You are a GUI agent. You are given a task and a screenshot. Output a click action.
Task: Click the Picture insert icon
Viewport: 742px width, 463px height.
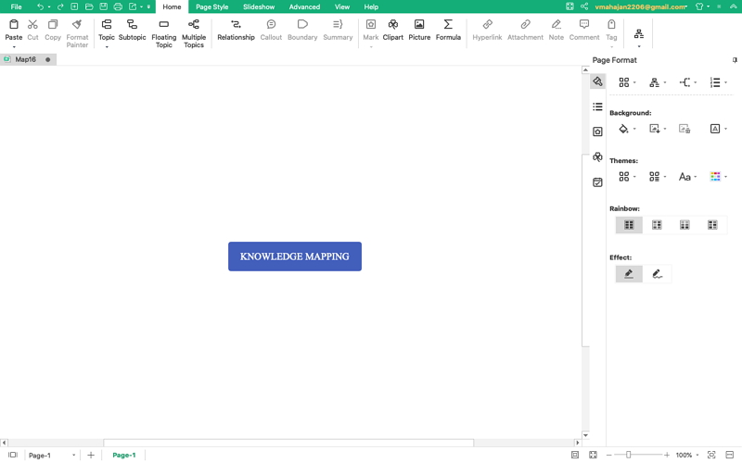419,29
